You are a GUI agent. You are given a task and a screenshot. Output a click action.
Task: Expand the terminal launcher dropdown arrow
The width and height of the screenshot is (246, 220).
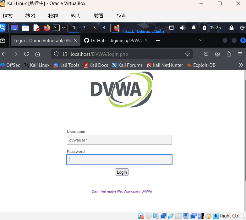(63, 28)
